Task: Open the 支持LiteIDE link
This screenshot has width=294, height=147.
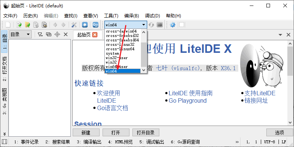Action: coord(260,93)
